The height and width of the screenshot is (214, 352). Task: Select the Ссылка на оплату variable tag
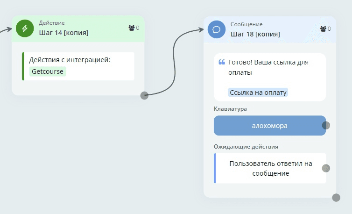click(x=258, y=93)
